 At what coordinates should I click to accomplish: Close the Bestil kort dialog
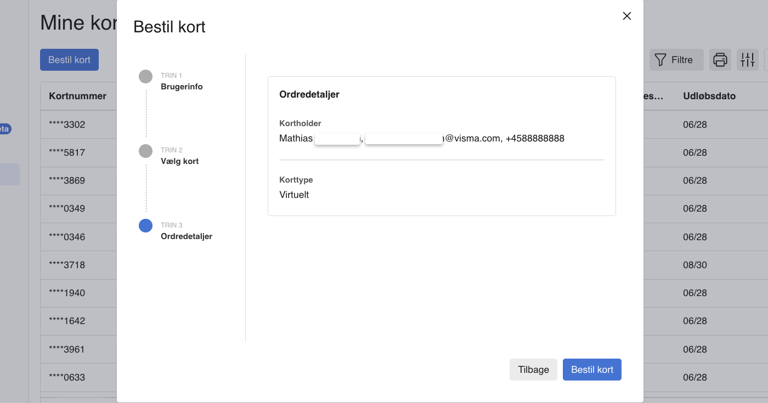tap(627, 16)
